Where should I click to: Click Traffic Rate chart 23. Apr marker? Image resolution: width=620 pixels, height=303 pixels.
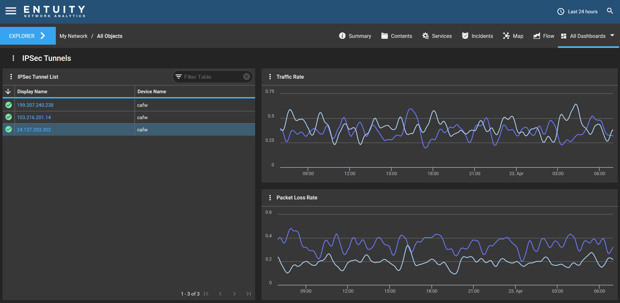coord(516,174)
